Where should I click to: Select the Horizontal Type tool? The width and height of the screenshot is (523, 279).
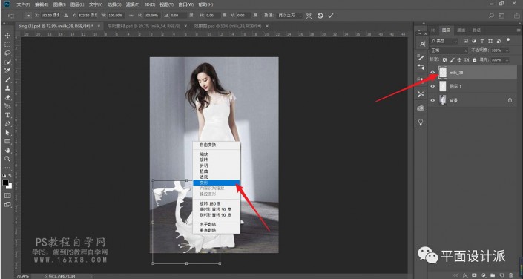[x=7, y=115]
